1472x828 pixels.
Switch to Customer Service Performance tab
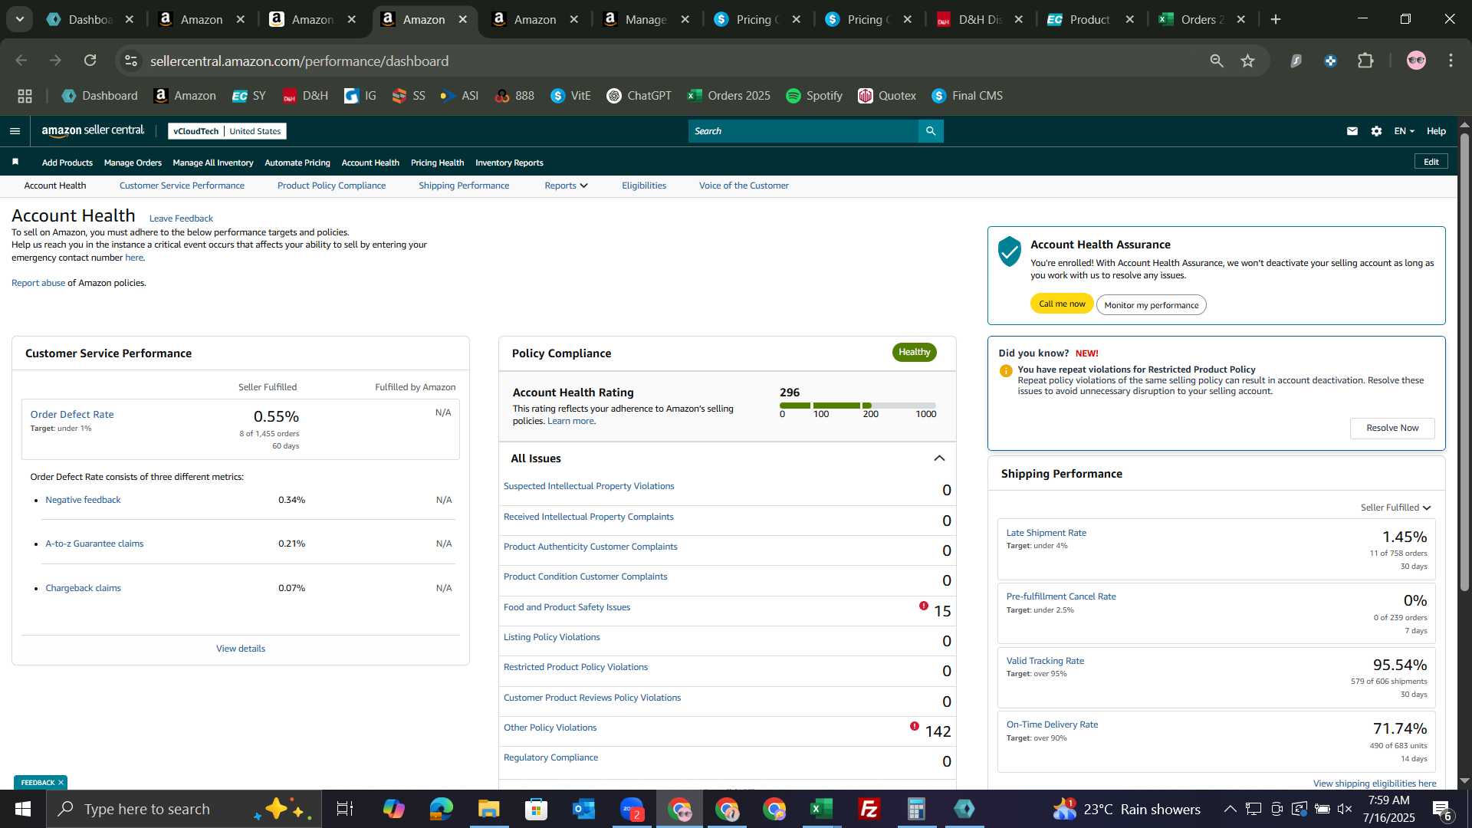tap(182, 186)
